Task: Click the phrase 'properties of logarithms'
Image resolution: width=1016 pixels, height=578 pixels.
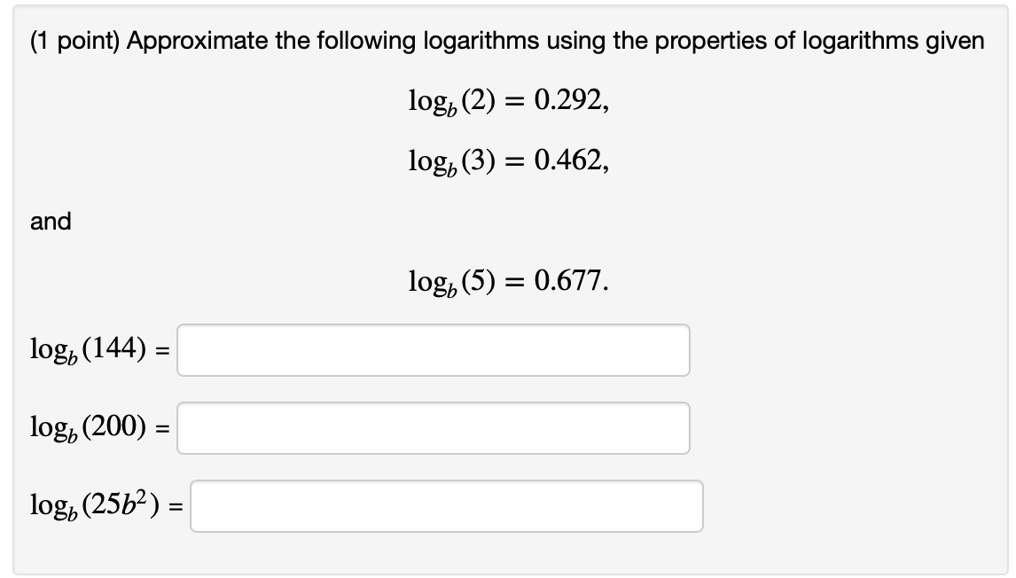Action: (x=787, y=39)
